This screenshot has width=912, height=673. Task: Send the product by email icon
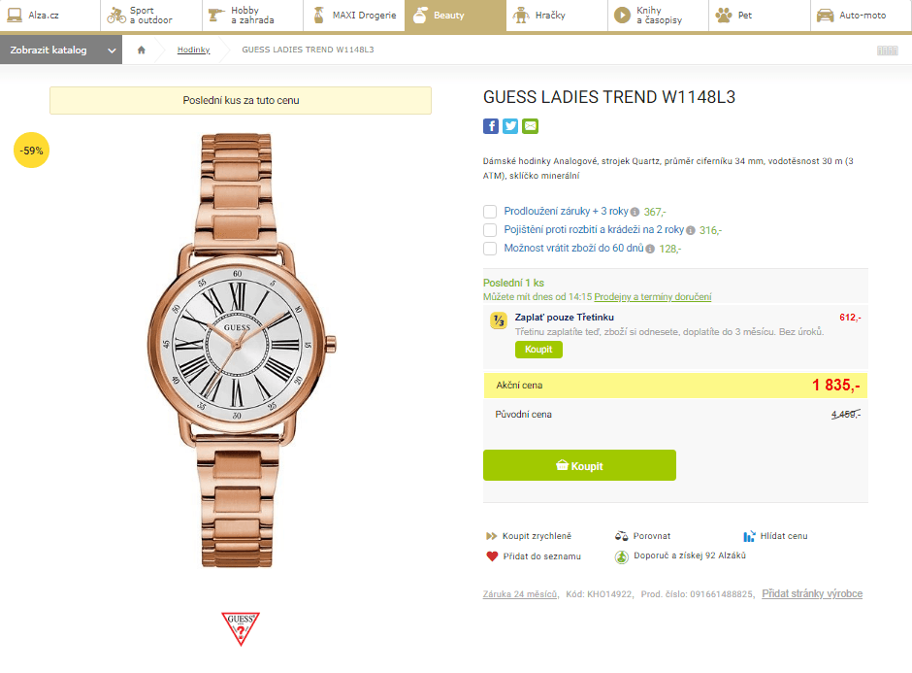pyautogui.click(x=530, y=125)
